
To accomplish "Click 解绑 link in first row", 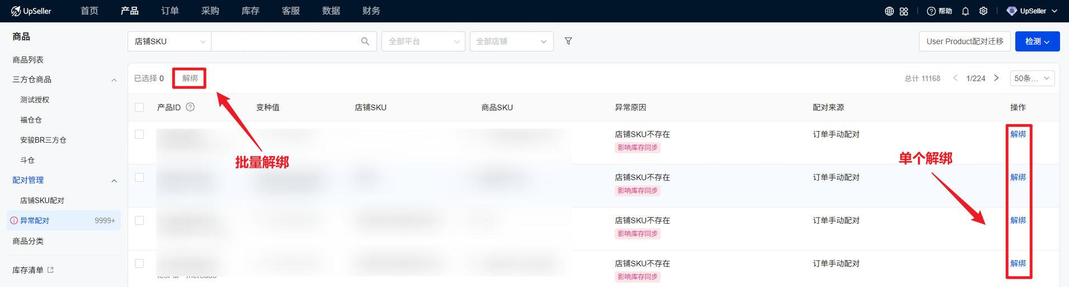I will click(x=1018, y=134).
